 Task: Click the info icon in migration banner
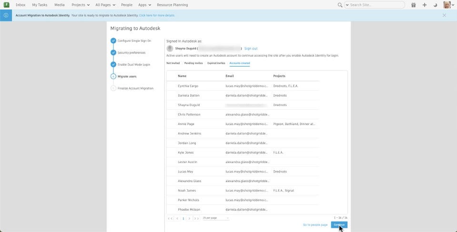(x=6, y=15)
